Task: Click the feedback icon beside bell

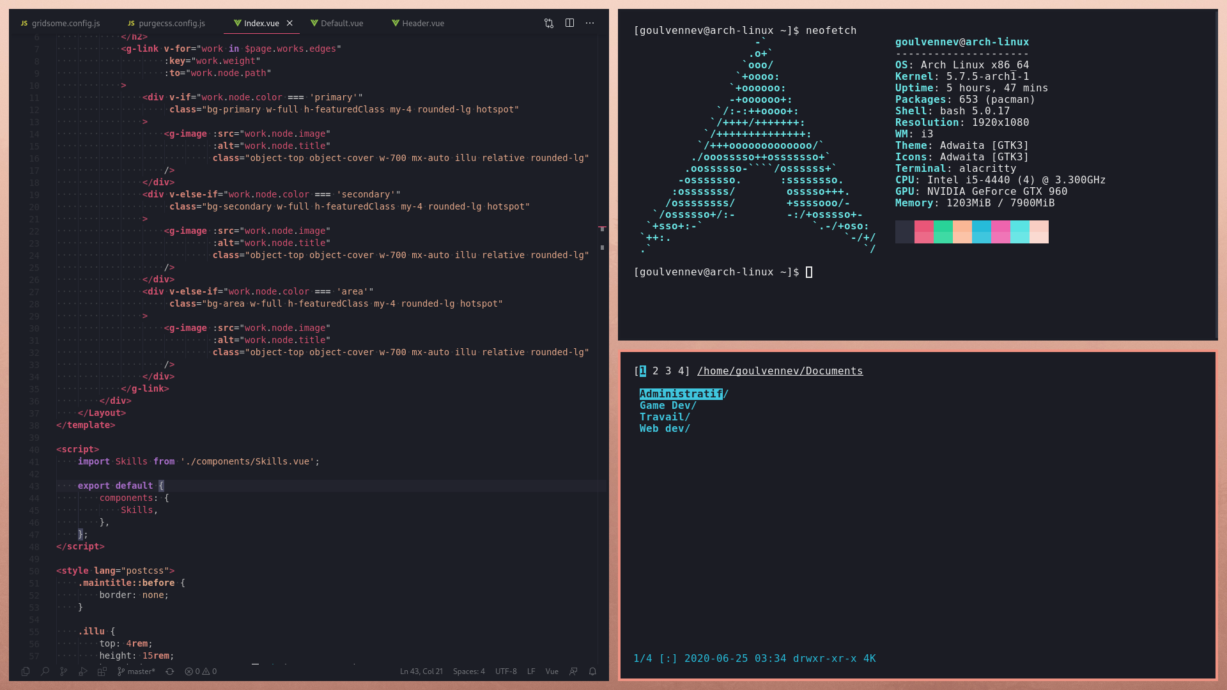Action: click(x=573, y=671)
